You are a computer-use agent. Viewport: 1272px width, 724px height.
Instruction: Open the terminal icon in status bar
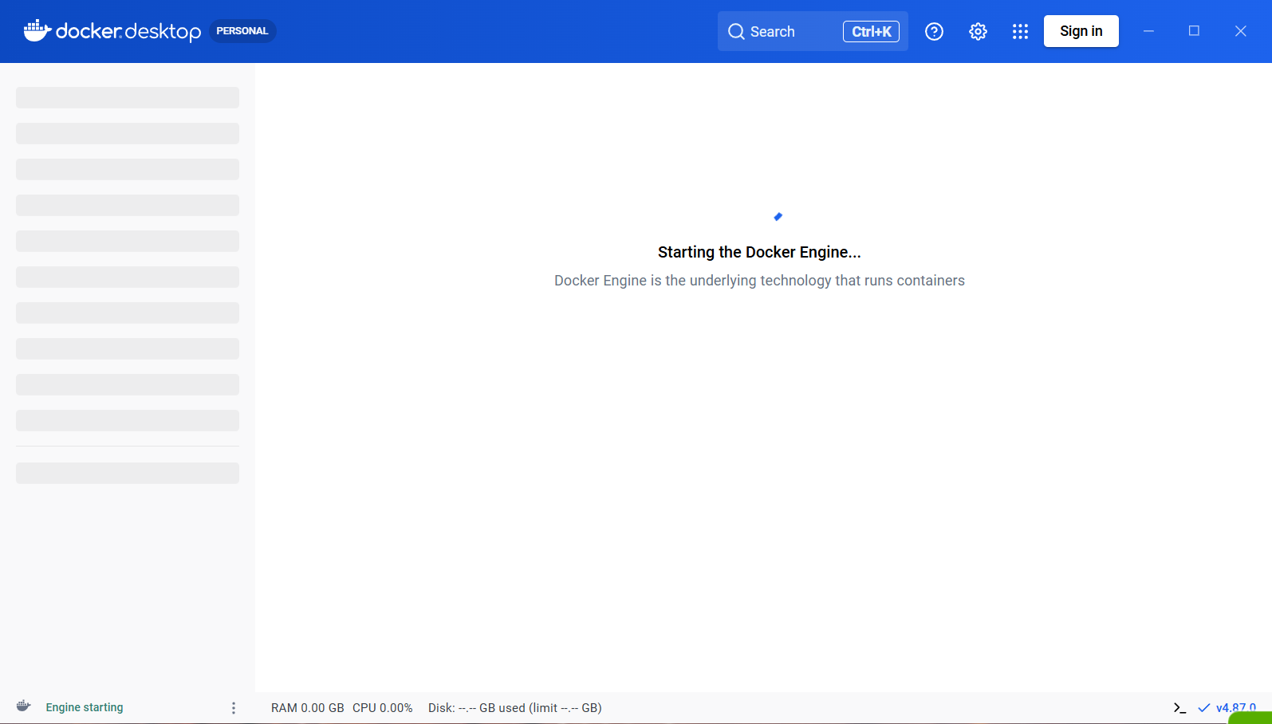click(x=1179, y=708)
